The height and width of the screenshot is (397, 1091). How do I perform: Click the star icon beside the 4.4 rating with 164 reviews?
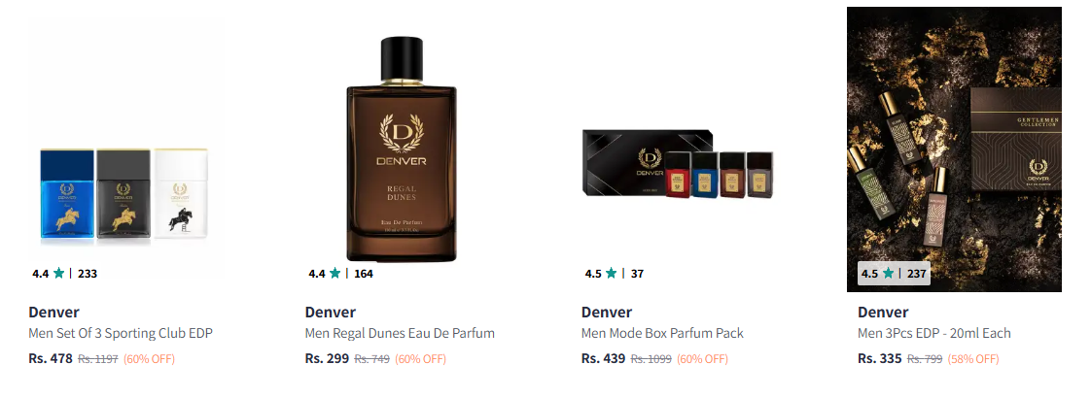point(334,274)
